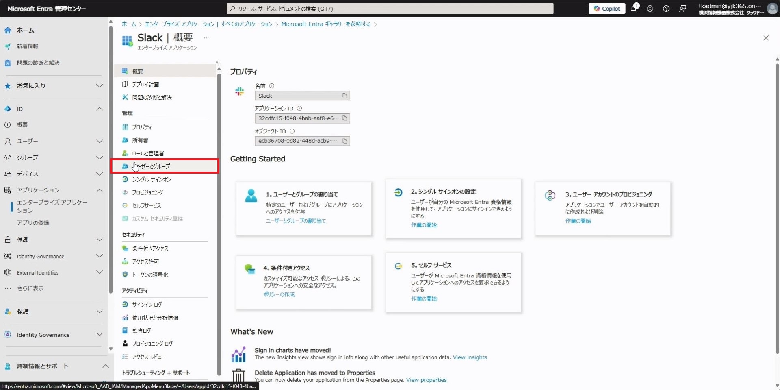
Task: Collapse アプリケーション section
Action: coord(99,190)
